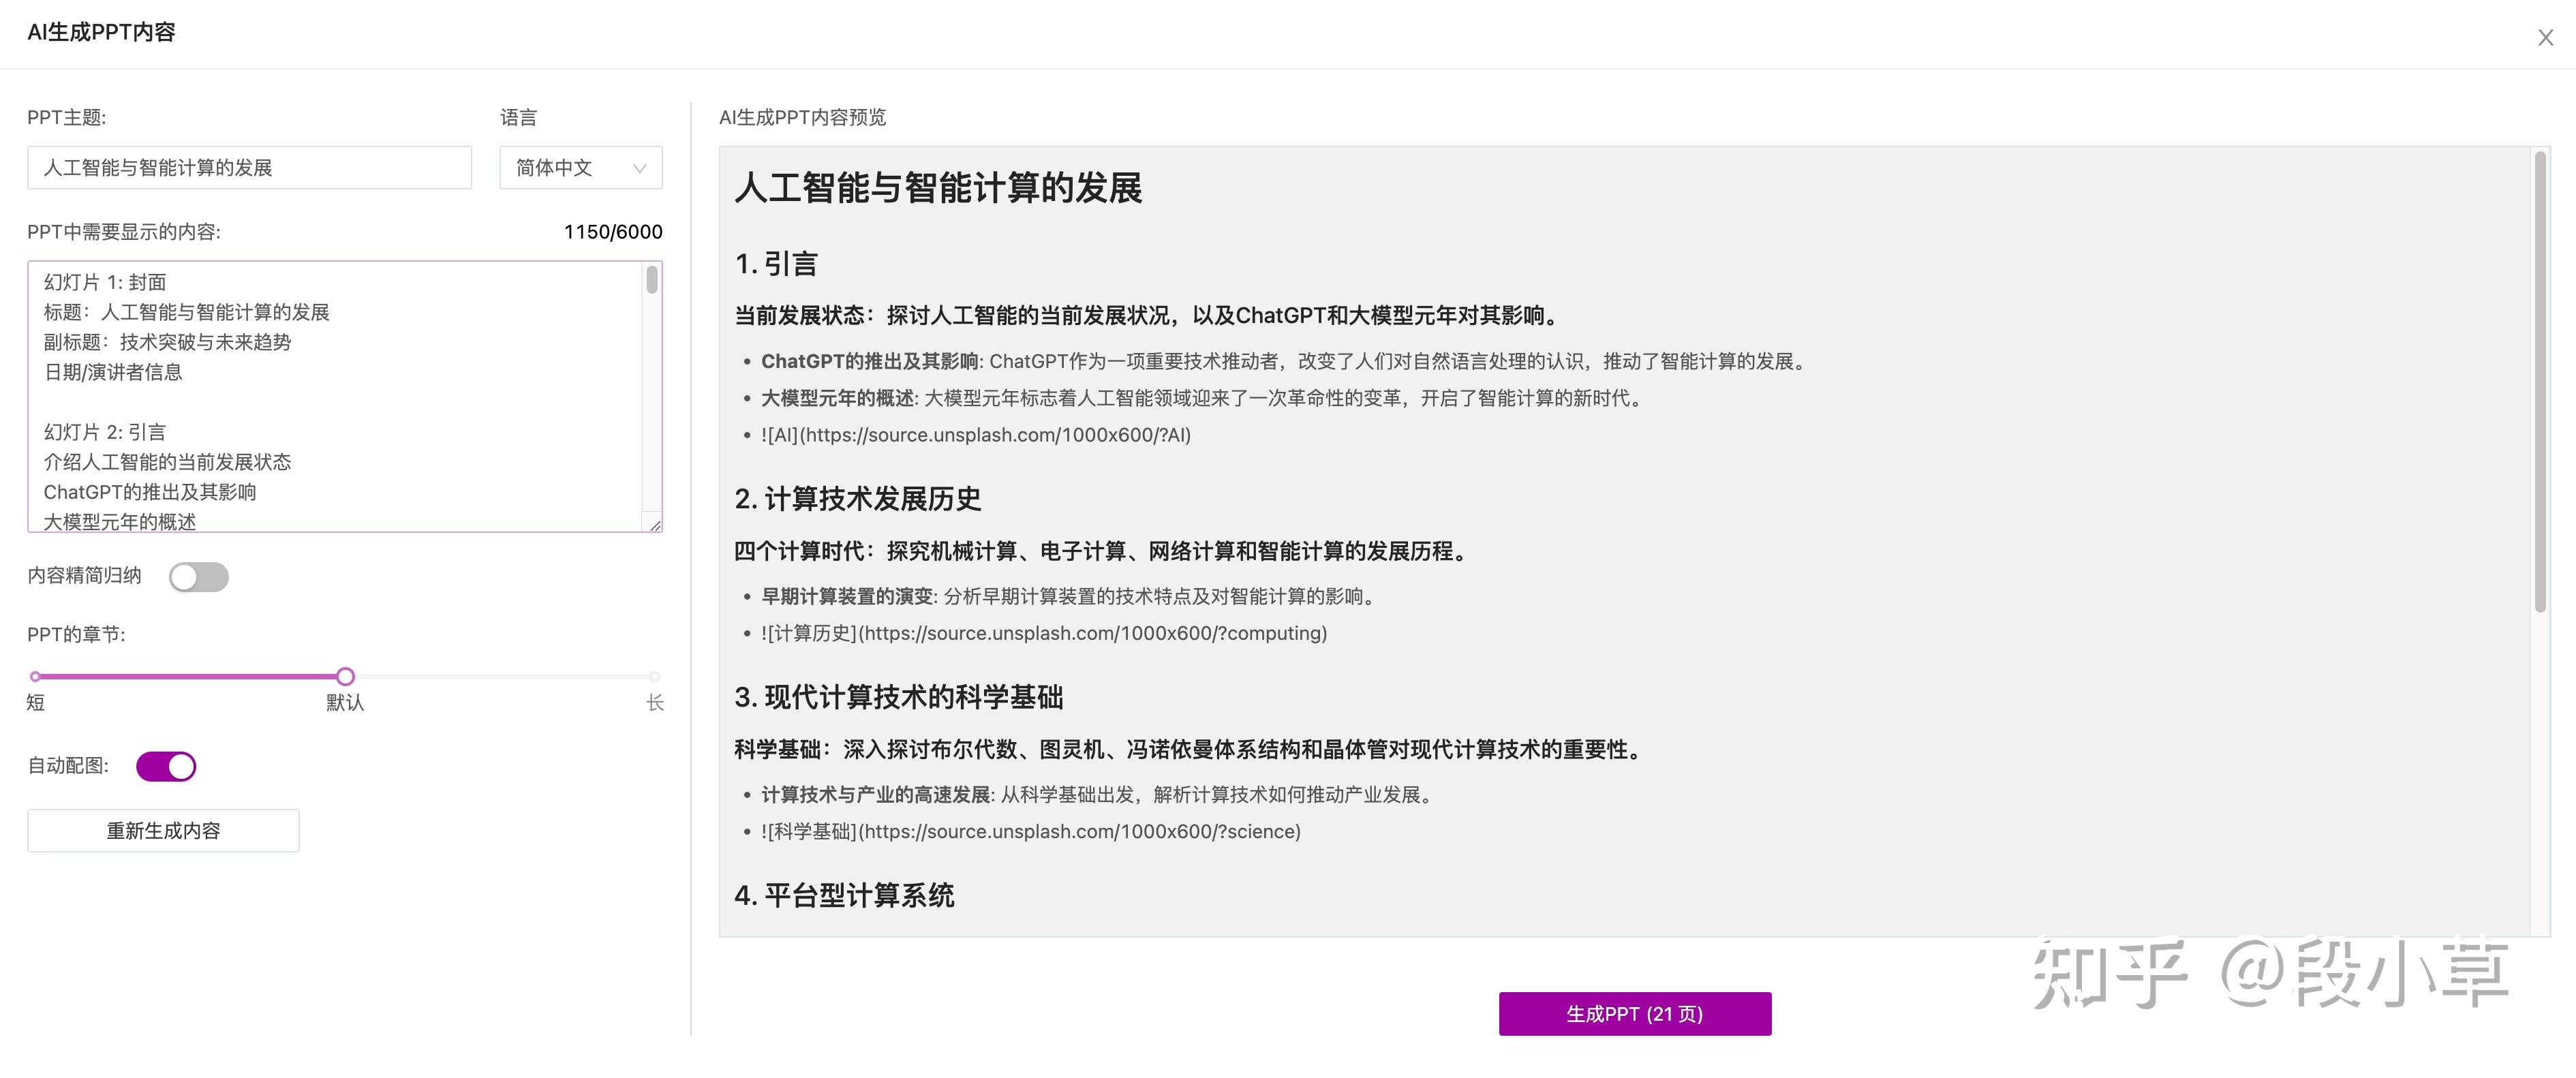
Task: Click textarea resize grip corner
Action: pos(655,525)
